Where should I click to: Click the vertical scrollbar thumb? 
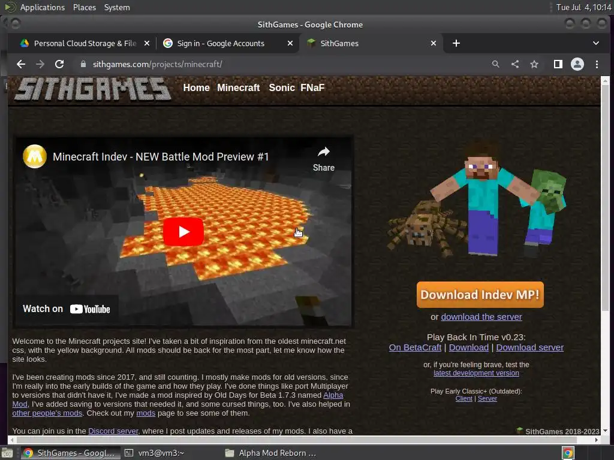point(605,198)
